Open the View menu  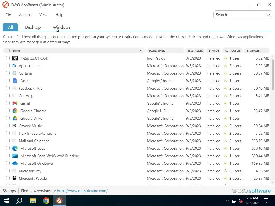click(43, 15)
